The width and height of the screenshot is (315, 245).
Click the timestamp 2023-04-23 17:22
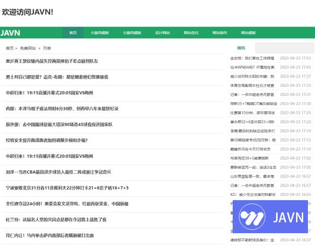pos(295,122)
